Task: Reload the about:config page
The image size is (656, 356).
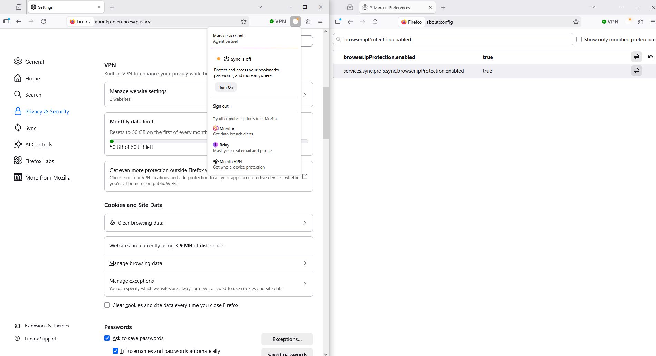Action: [x=375, y=22]
